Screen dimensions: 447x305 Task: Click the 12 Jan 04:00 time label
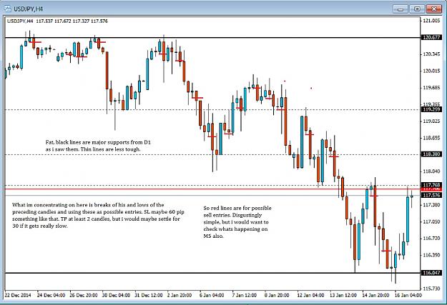(310, 295)
